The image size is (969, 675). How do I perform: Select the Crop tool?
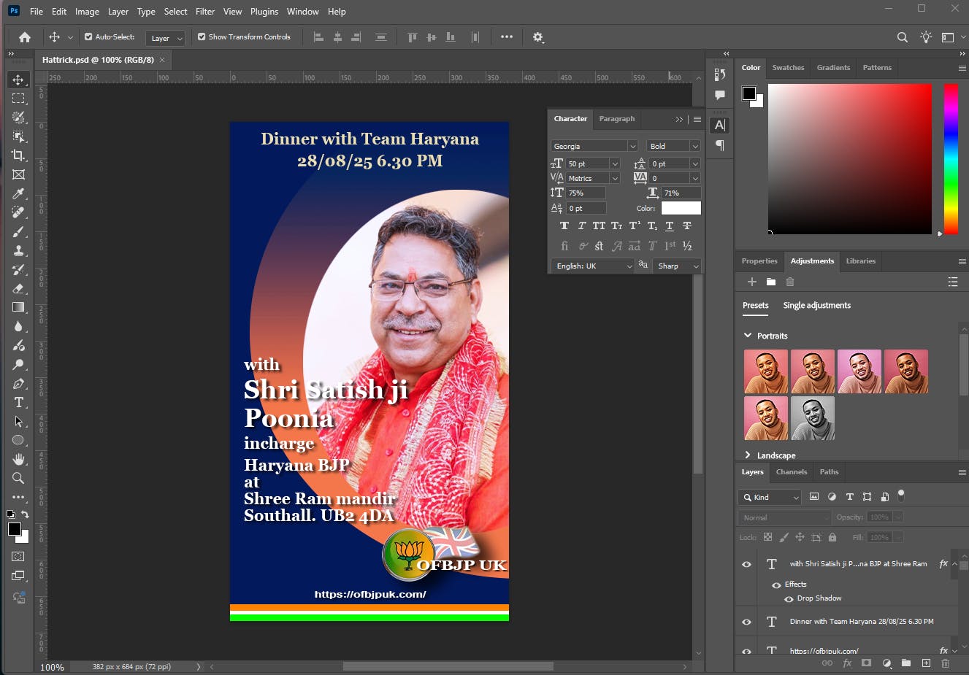[x=18, y=155]
